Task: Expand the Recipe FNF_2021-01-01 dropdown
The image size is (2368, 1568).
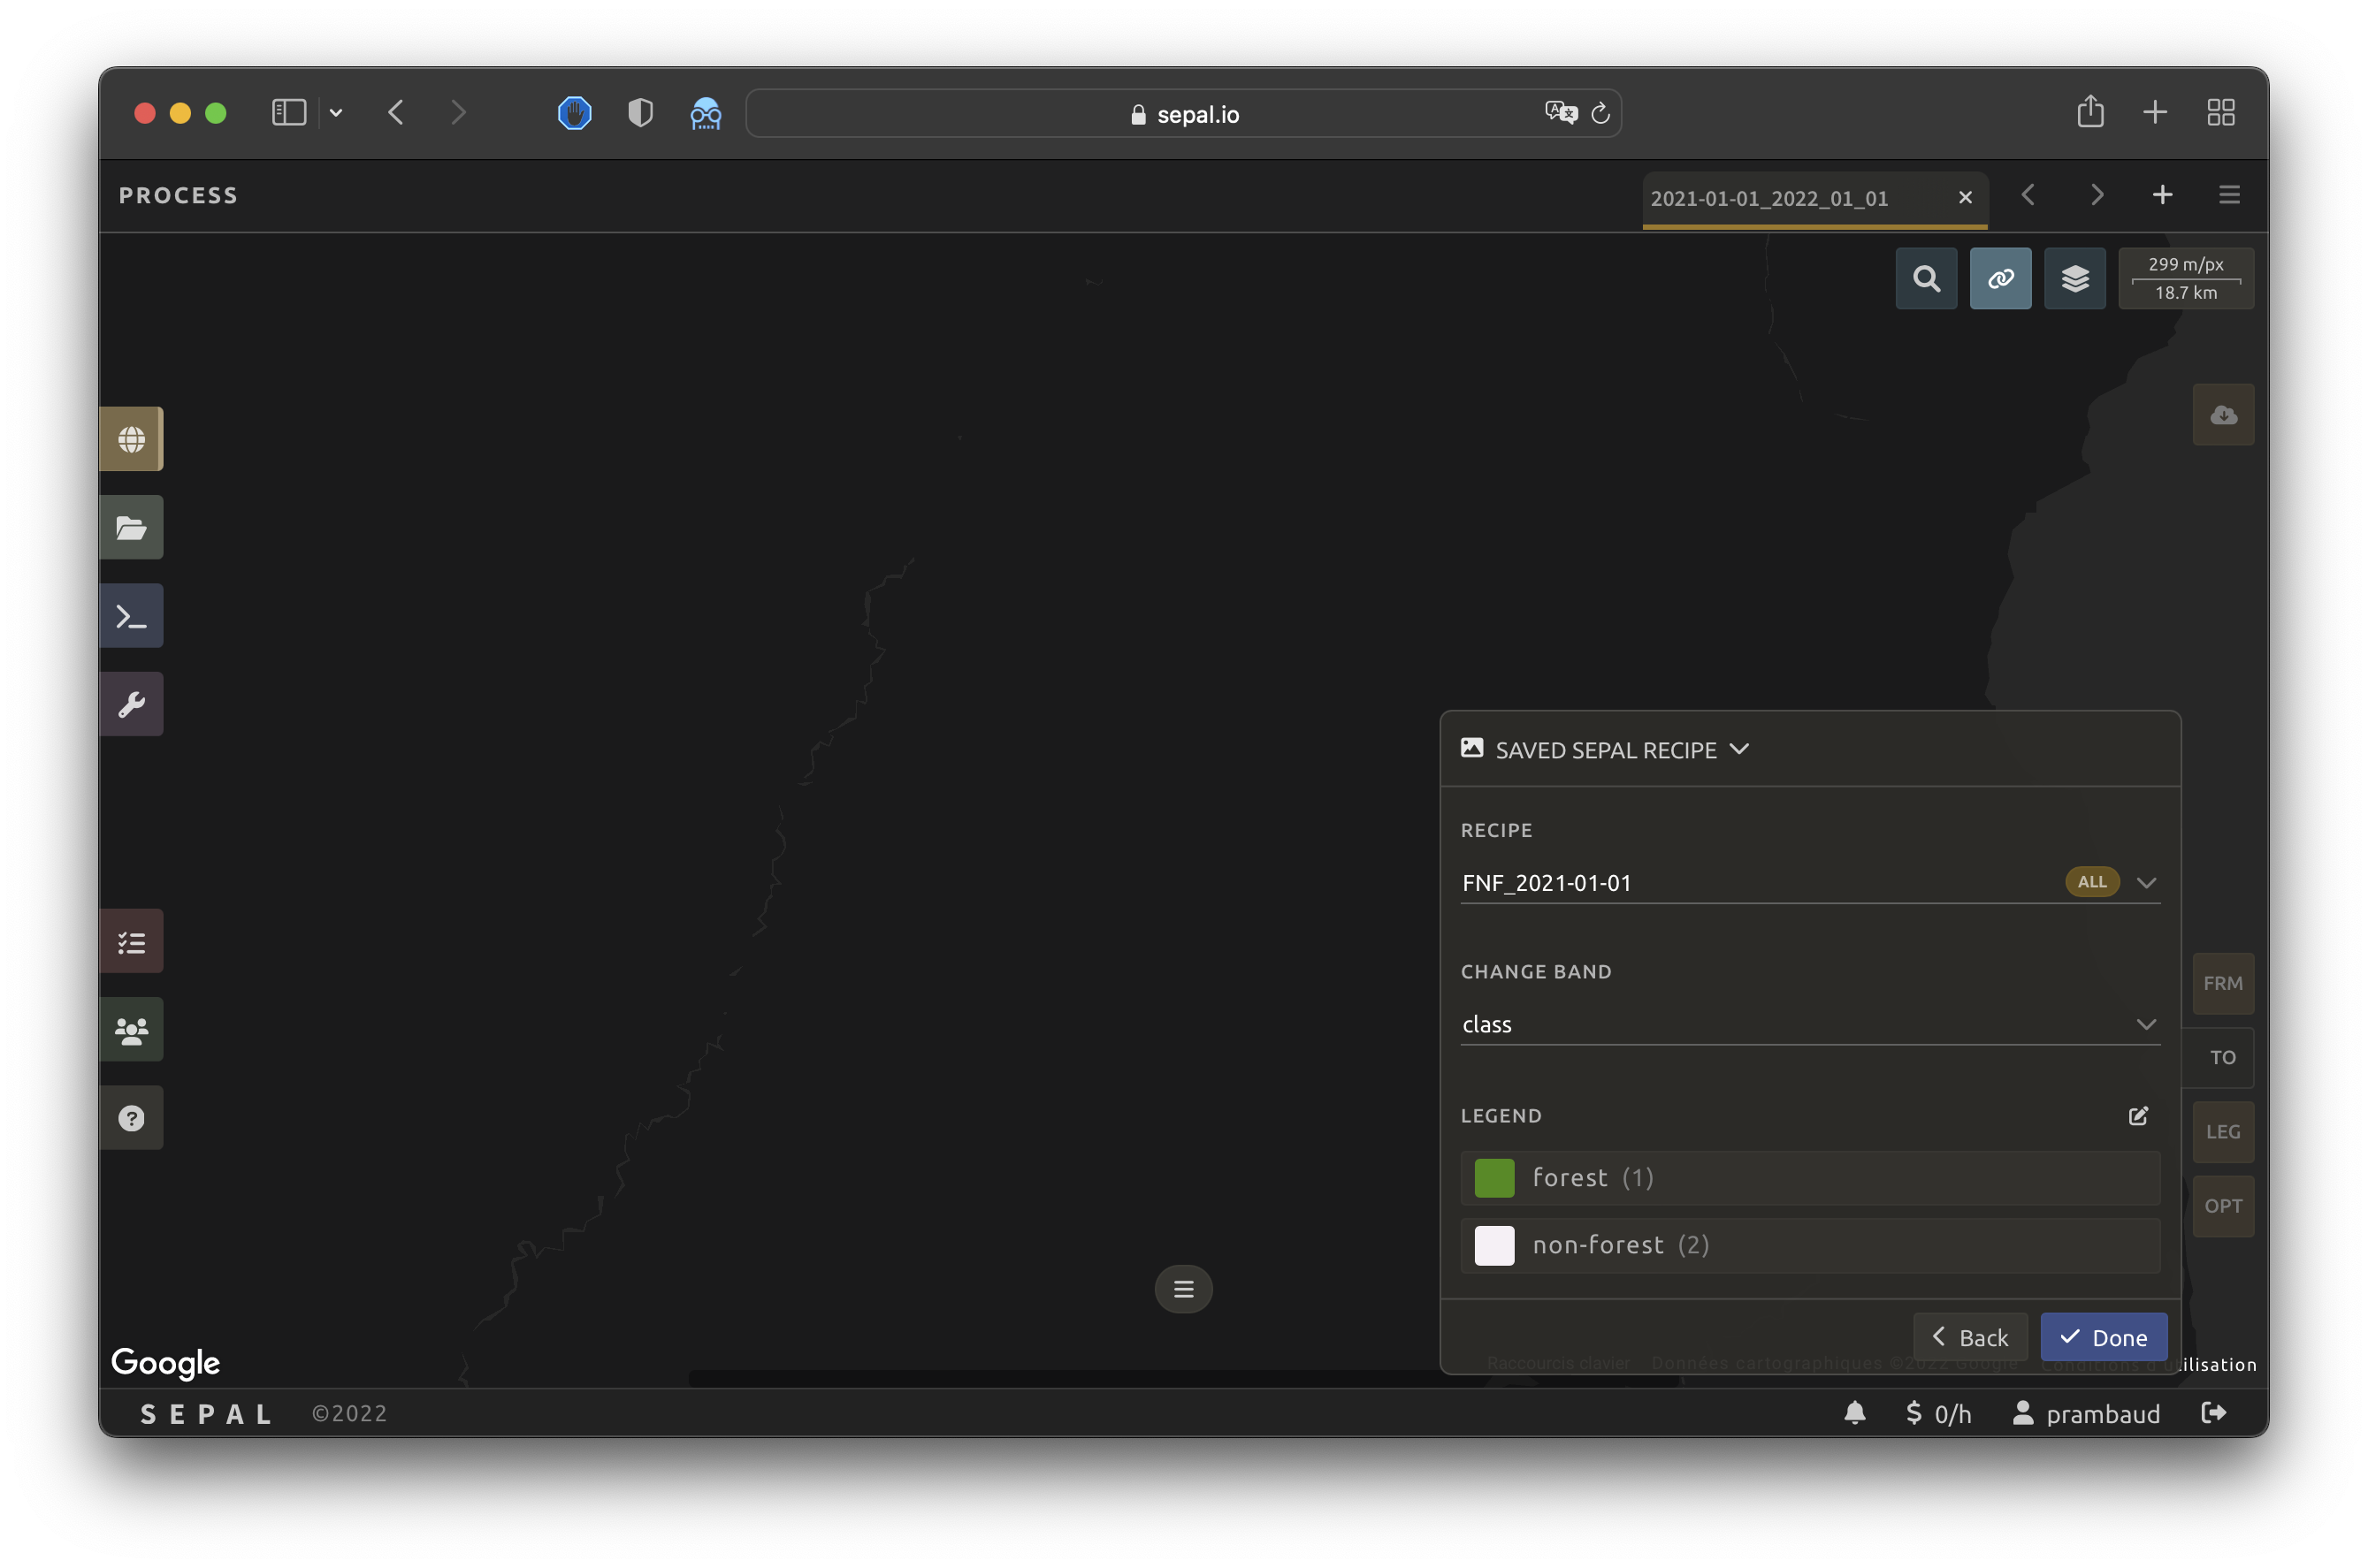Action: pos(2146,883)
